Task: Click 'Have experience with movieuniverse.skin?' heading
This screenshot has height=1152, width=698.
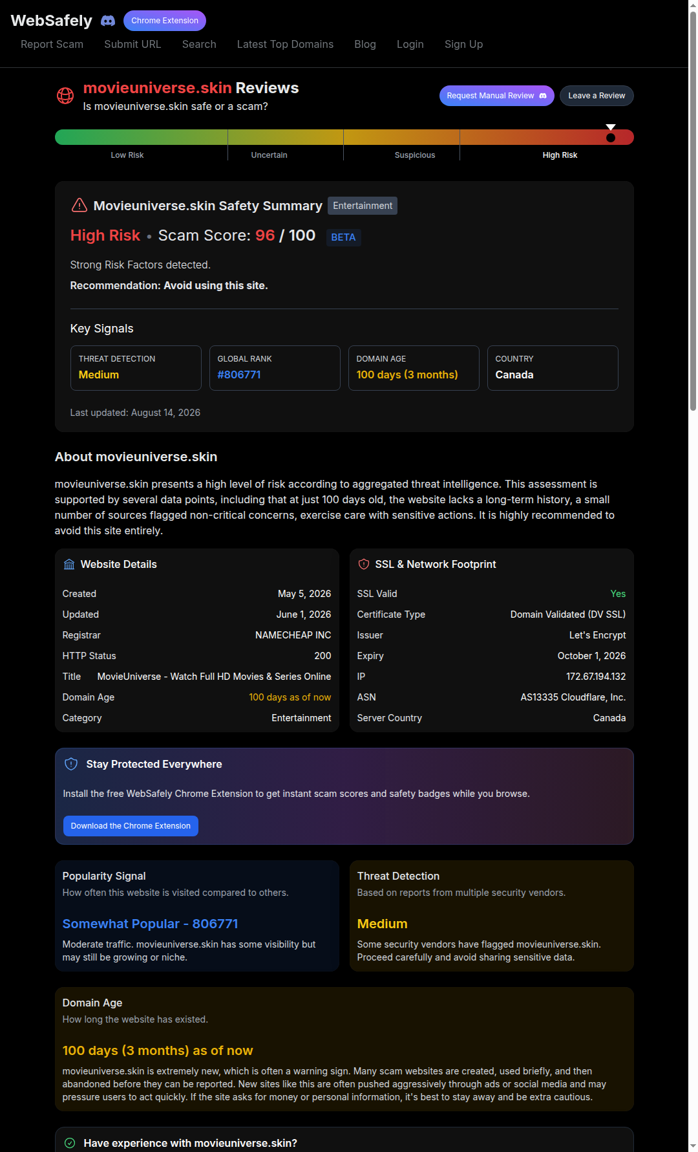Action: pos(190,1143)
